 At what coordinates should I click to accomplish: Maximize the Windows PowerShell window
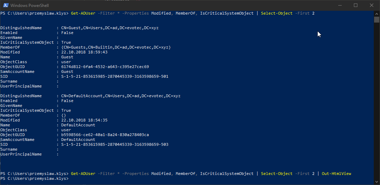[x=355, y=5]
